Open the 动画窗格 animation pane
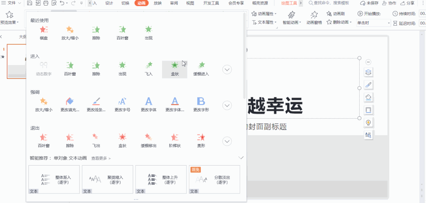 click(x=314, y=18)
